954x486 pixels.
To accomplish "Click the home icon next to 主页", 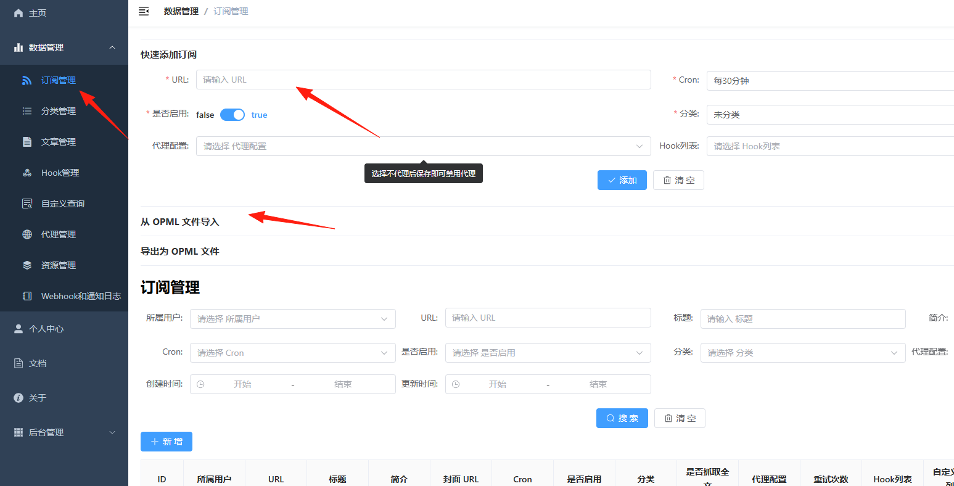I will coord(19,13).
